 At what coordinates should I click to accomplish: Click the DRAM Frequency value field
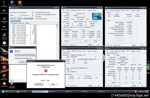[129, 22]
